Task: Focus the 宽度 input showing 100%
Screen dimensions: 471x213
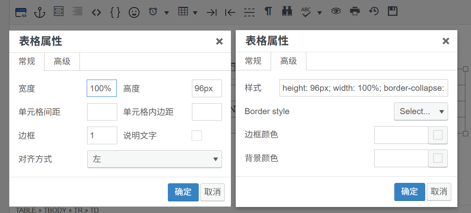Action: (x=102, y=88)
